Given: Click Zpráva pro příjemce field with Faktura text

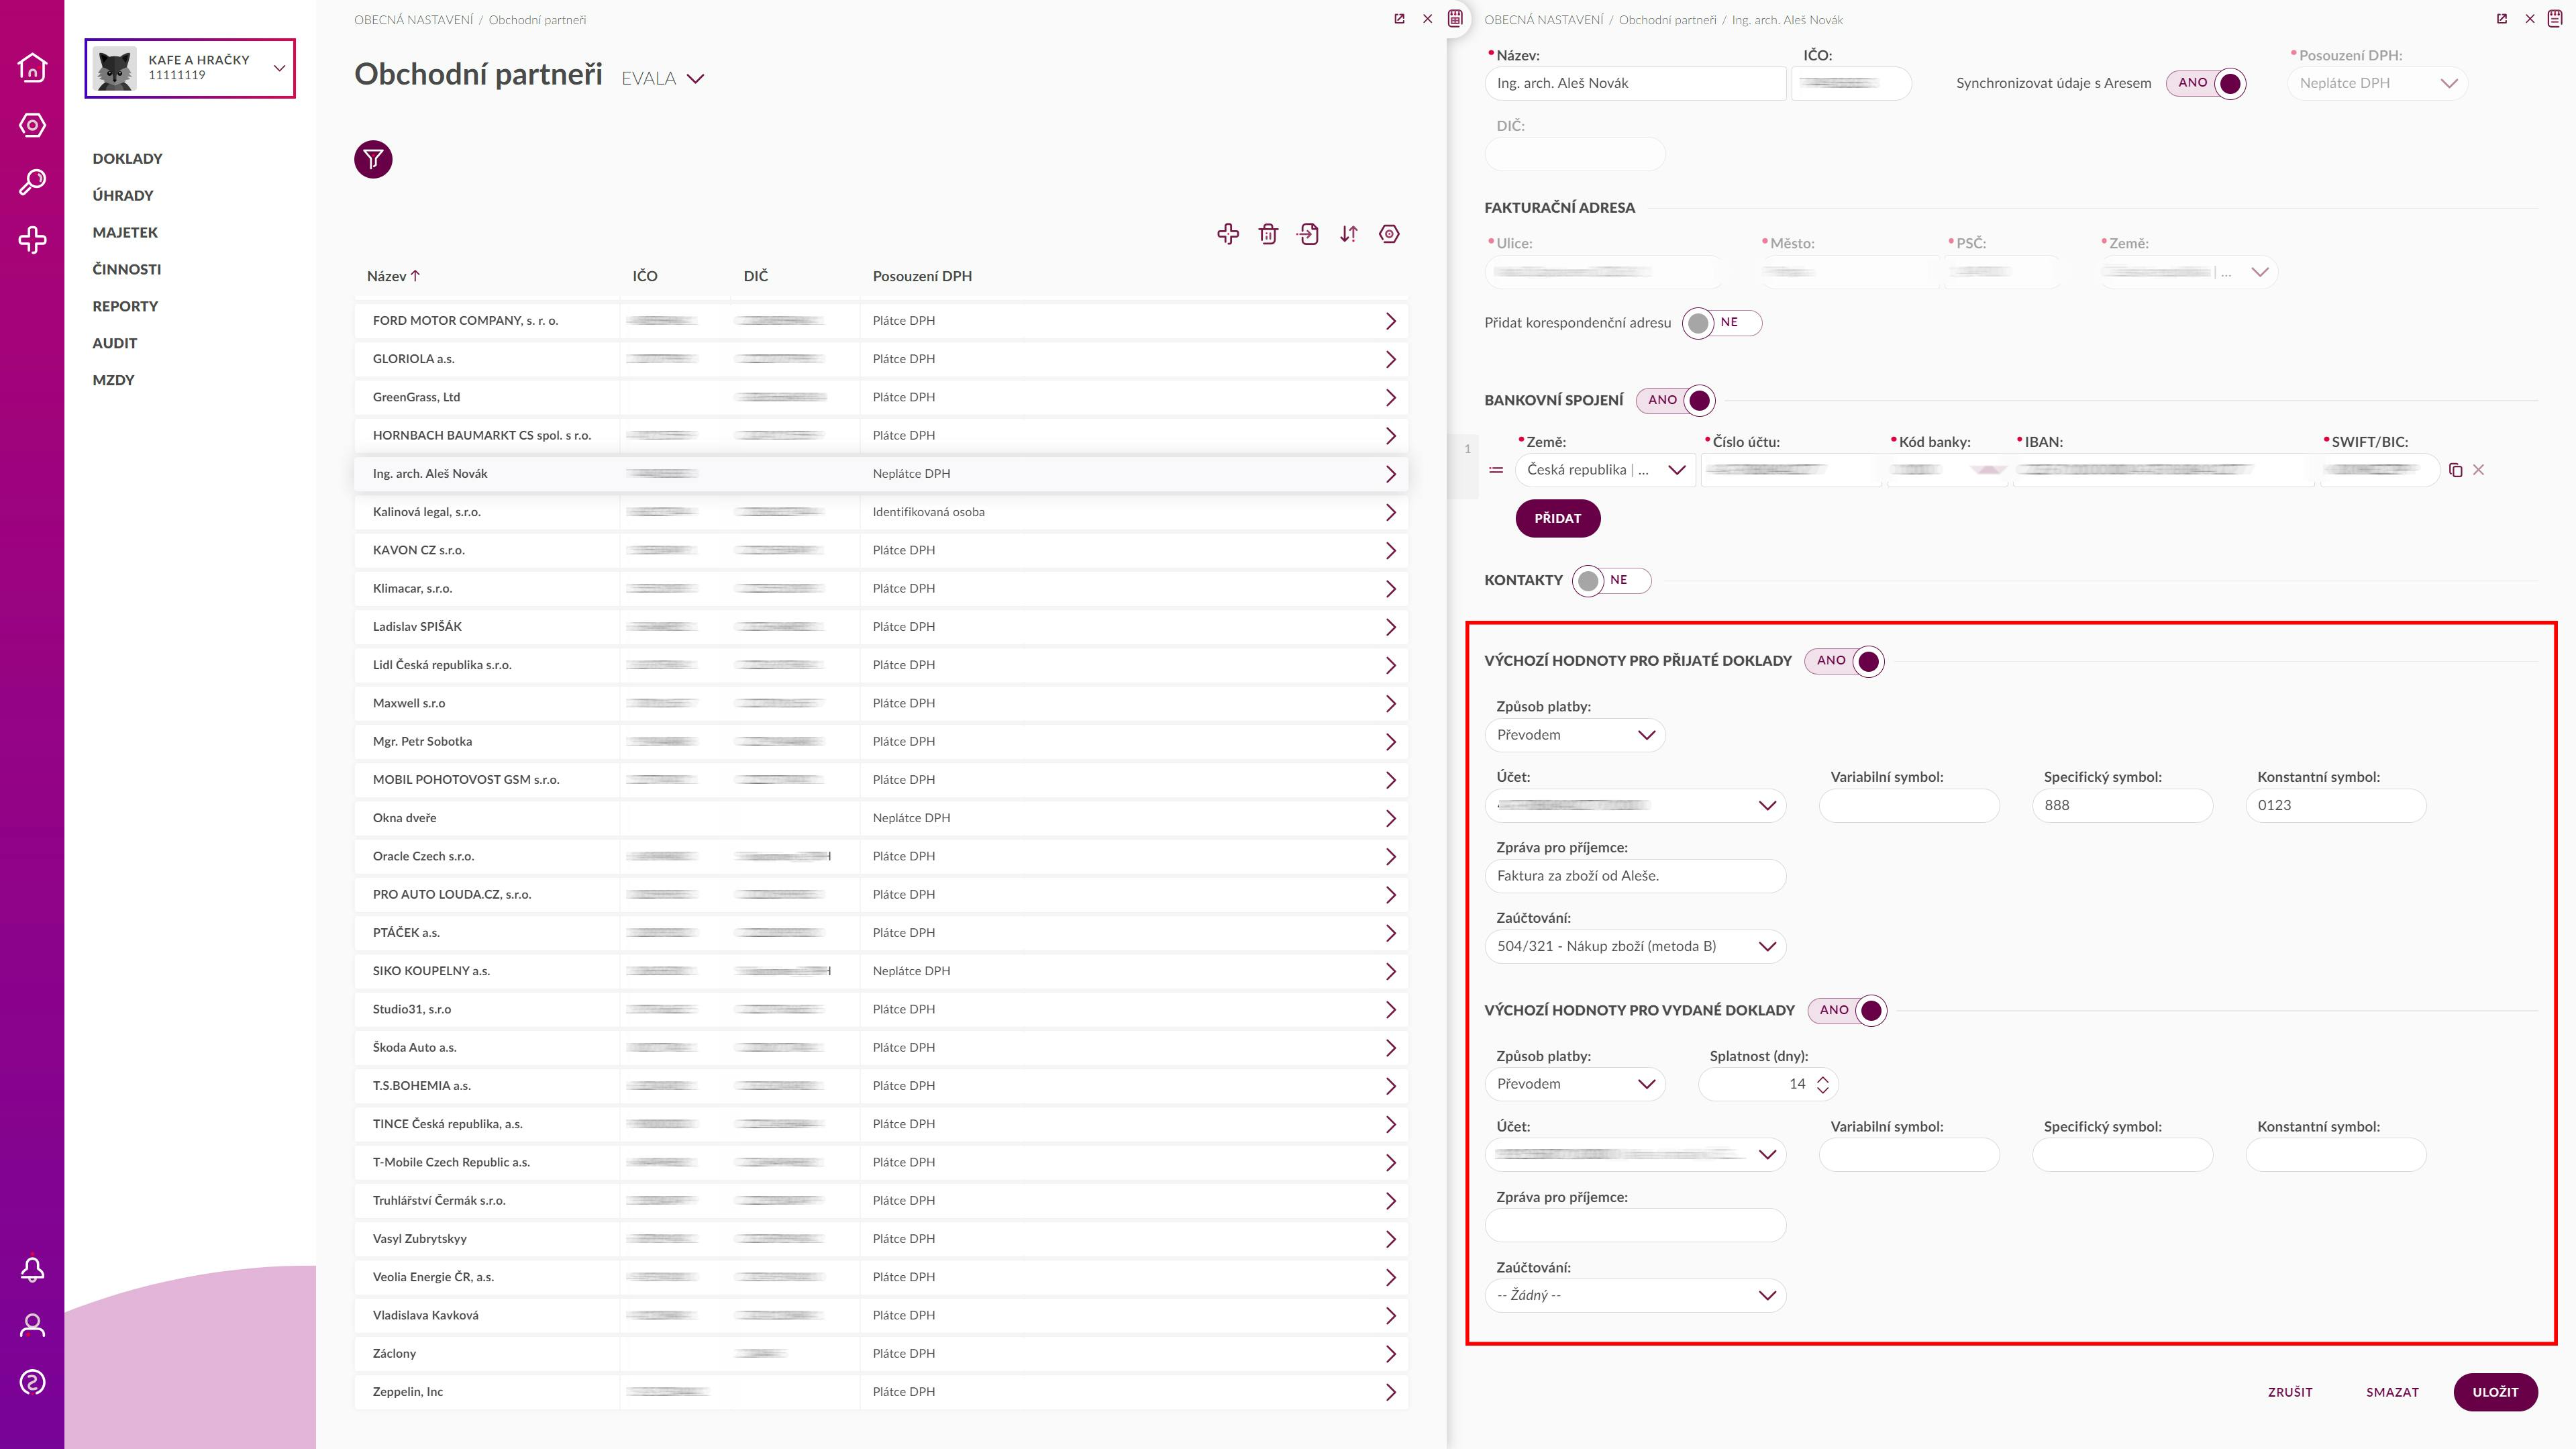Looking at the screenshot, I should 1635,876.
